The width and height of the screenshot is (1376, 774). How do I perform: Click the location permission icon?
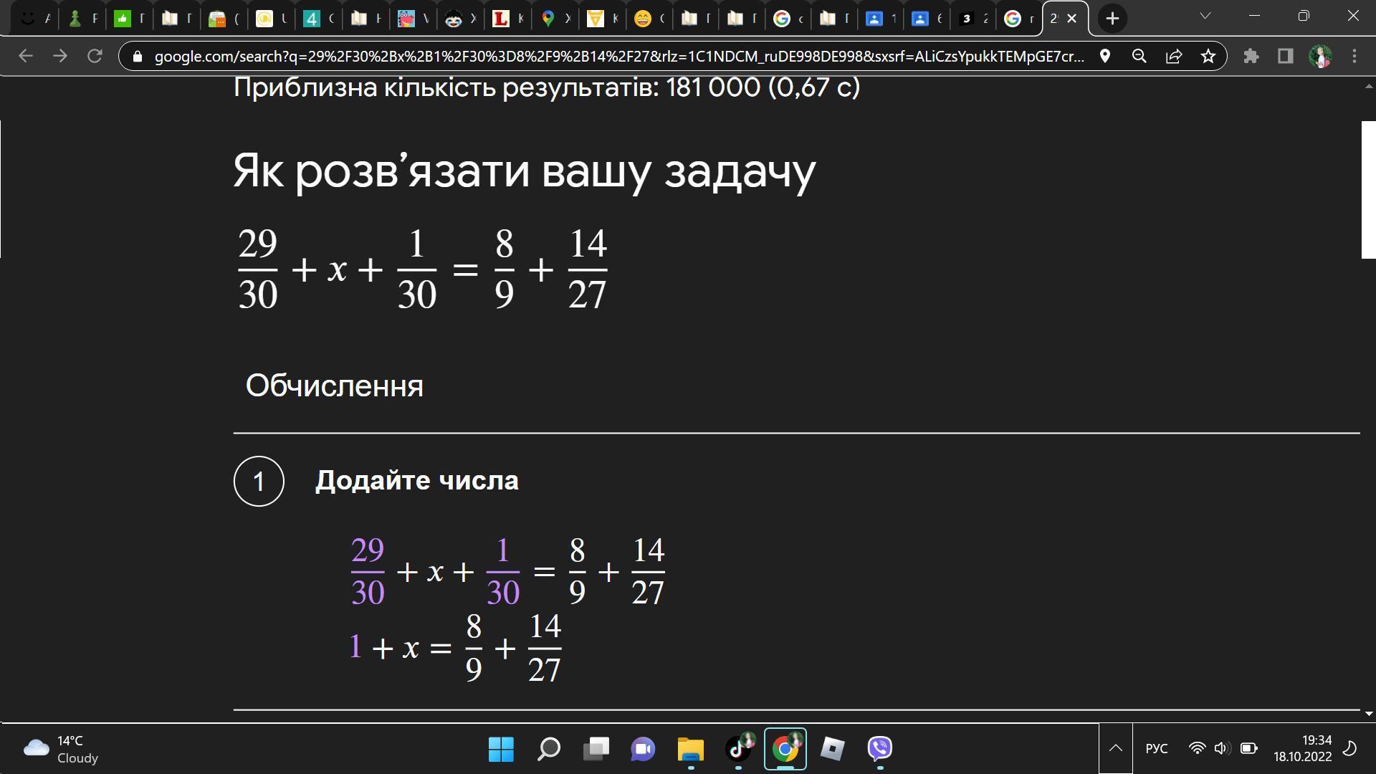point(1105,56)
